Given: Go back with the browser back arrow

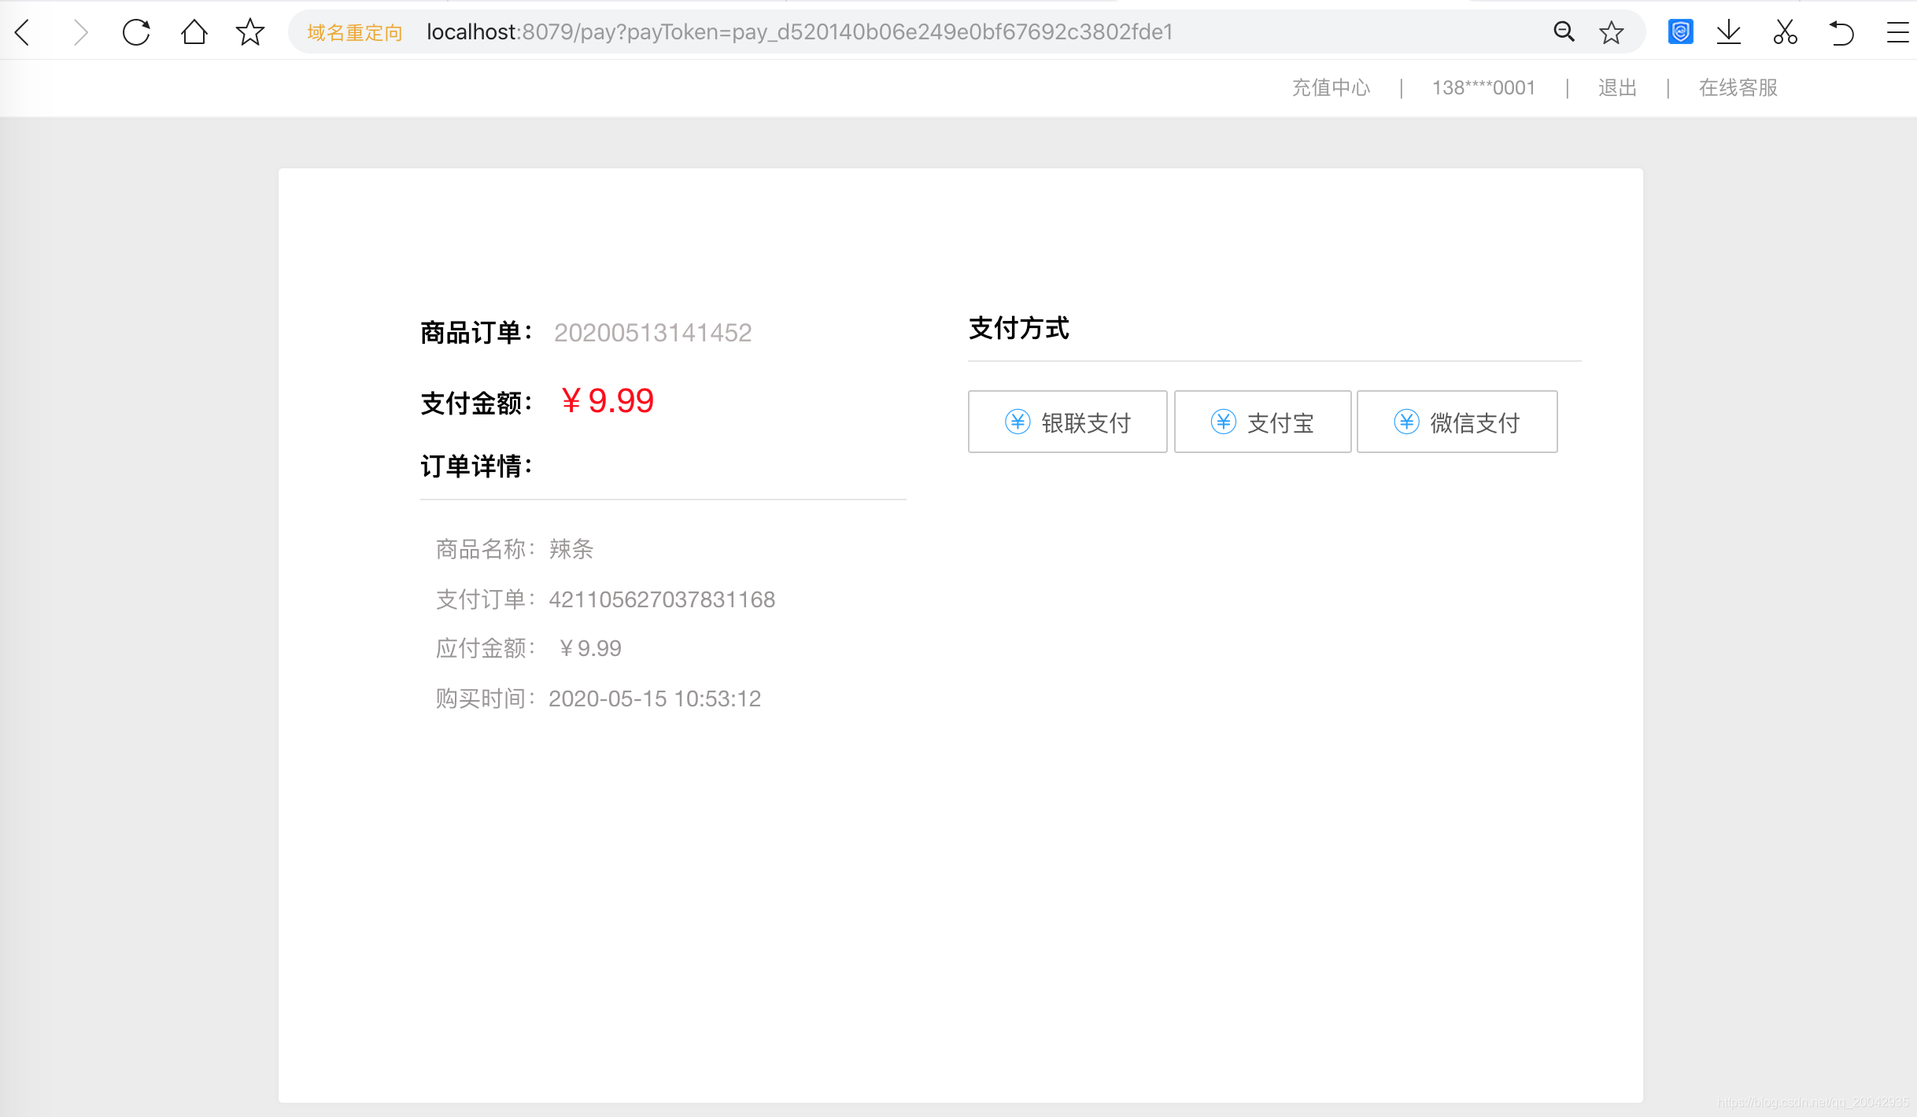Looking at the screenshot, I should point(22,32).
